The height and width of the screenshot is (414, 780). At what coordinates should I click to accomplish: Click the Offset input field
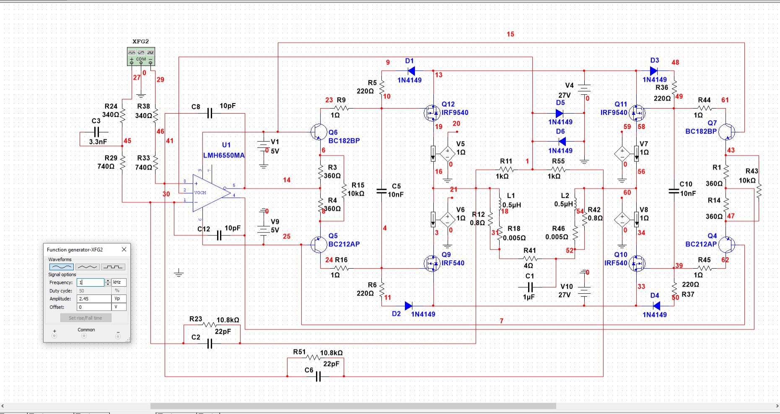tap(94, 307)
